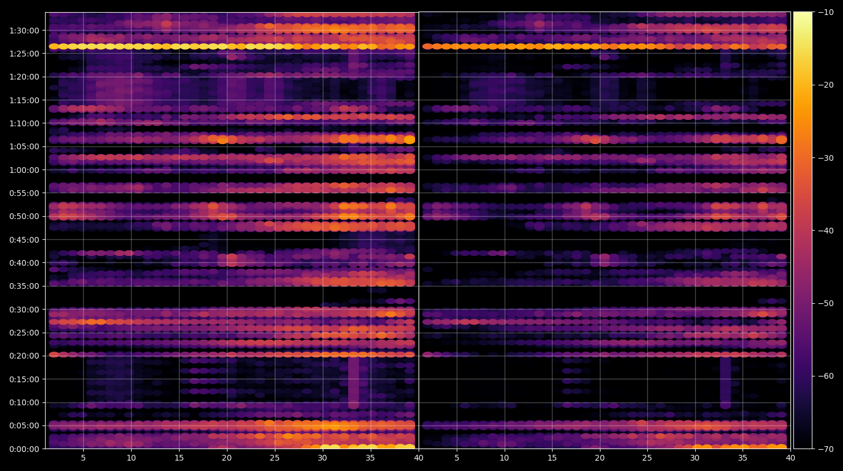This screenshot has height=471, width=843.
Task: Click the y-axis label "1:10:00"
Action: pyautogui.click(x=24, y=123)
